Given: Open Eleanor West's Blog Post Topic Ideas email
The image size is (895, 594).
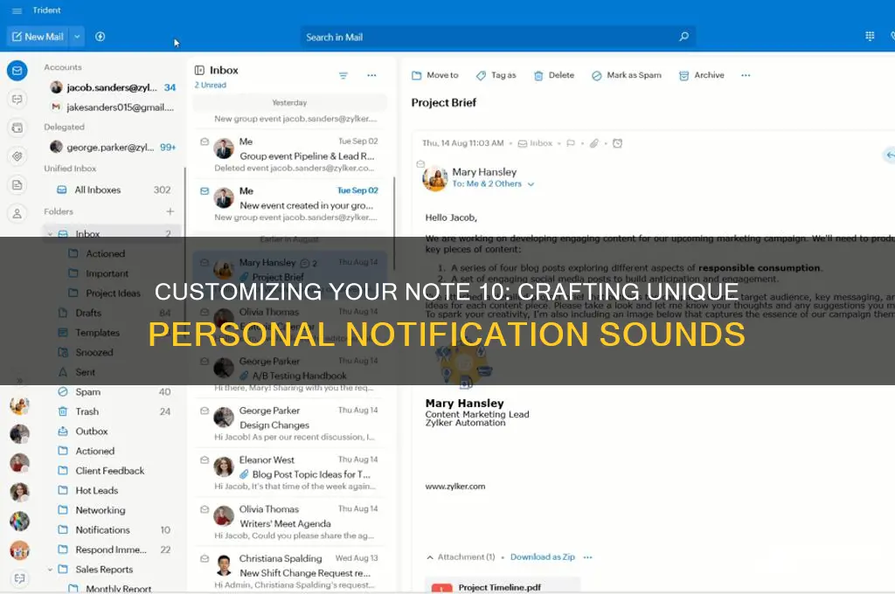Looking at the screenshot, I should 290,473.
